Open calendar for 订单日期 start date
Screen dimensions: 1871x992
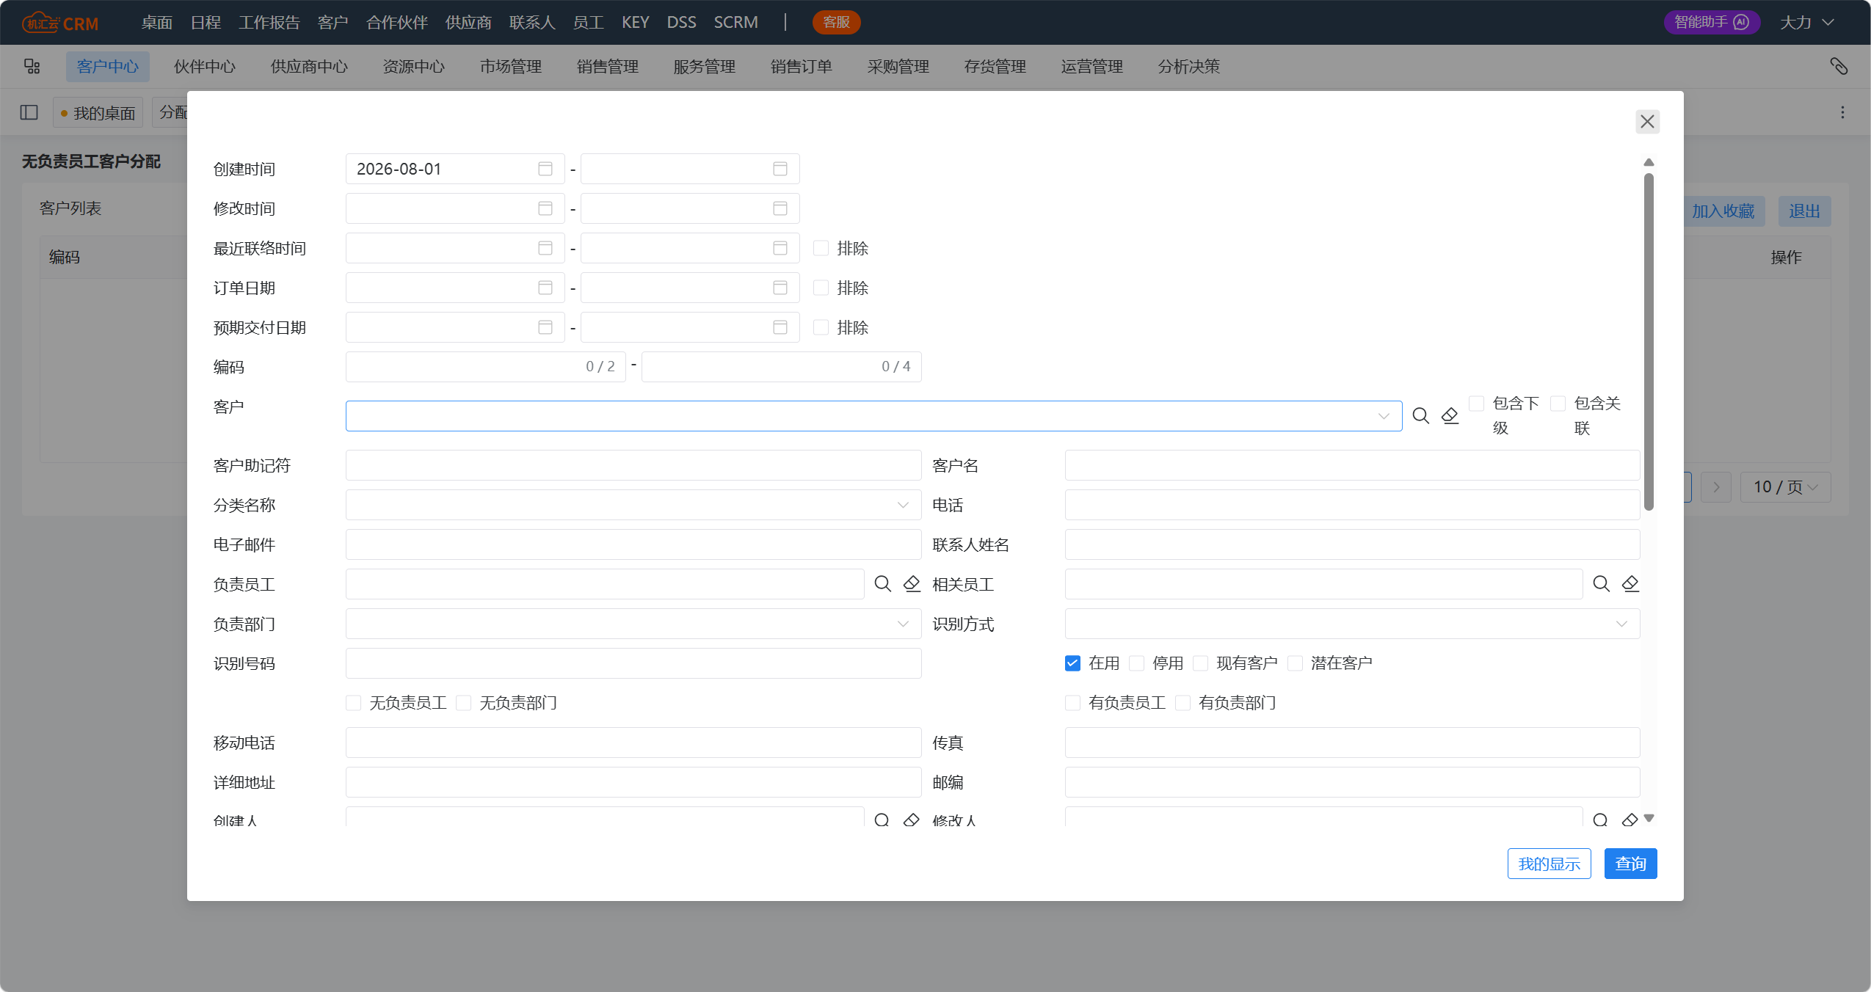(545, 288)
